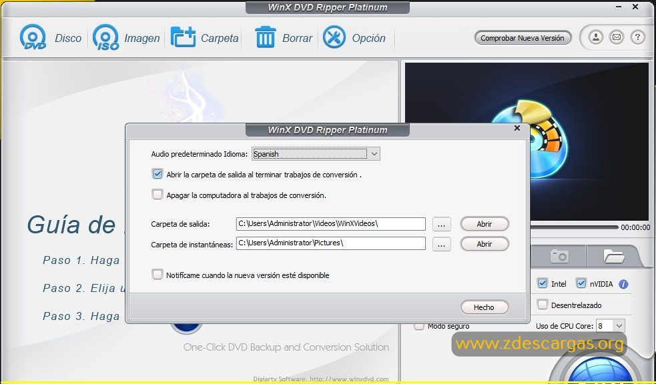The height and width of the screenshot is (384, 656).
Task: Click Abrir next to Carpeta de salida
Action: coord(484,224)
